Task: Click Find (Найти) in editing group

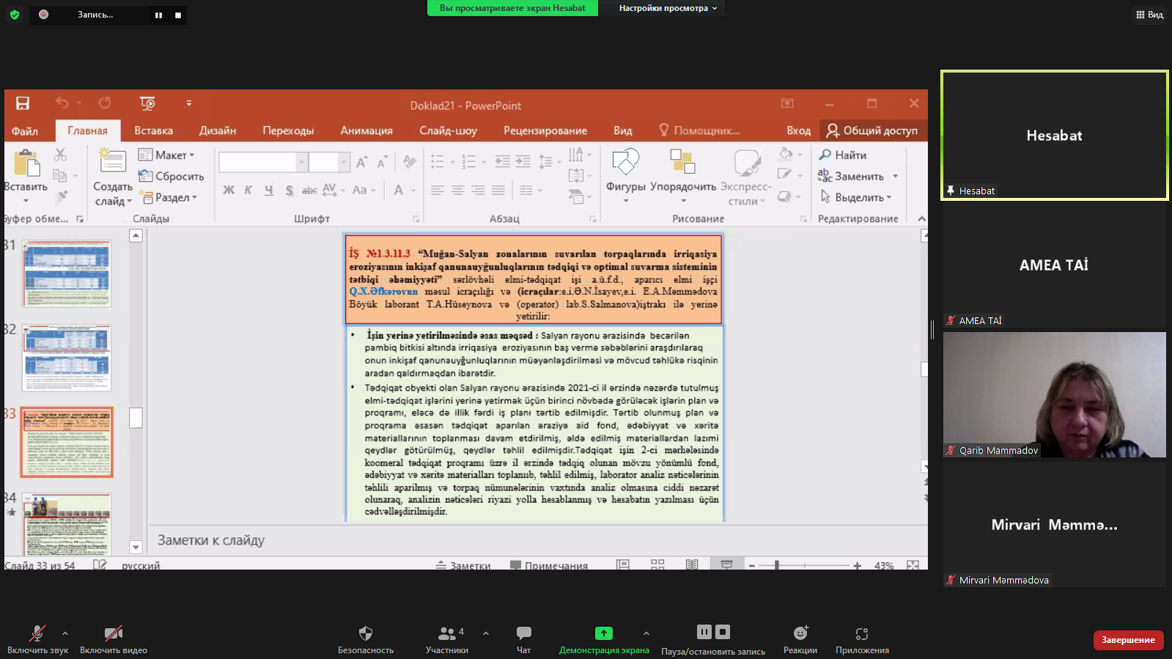Action: tap(843, 155)
